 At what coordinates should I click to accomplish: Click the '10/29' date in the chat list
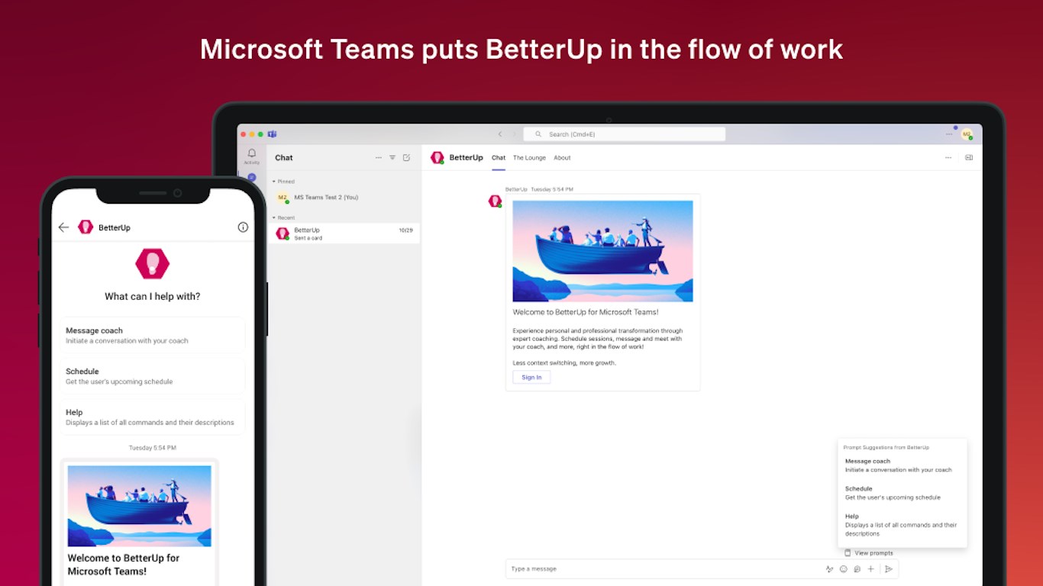click(405, 230)
